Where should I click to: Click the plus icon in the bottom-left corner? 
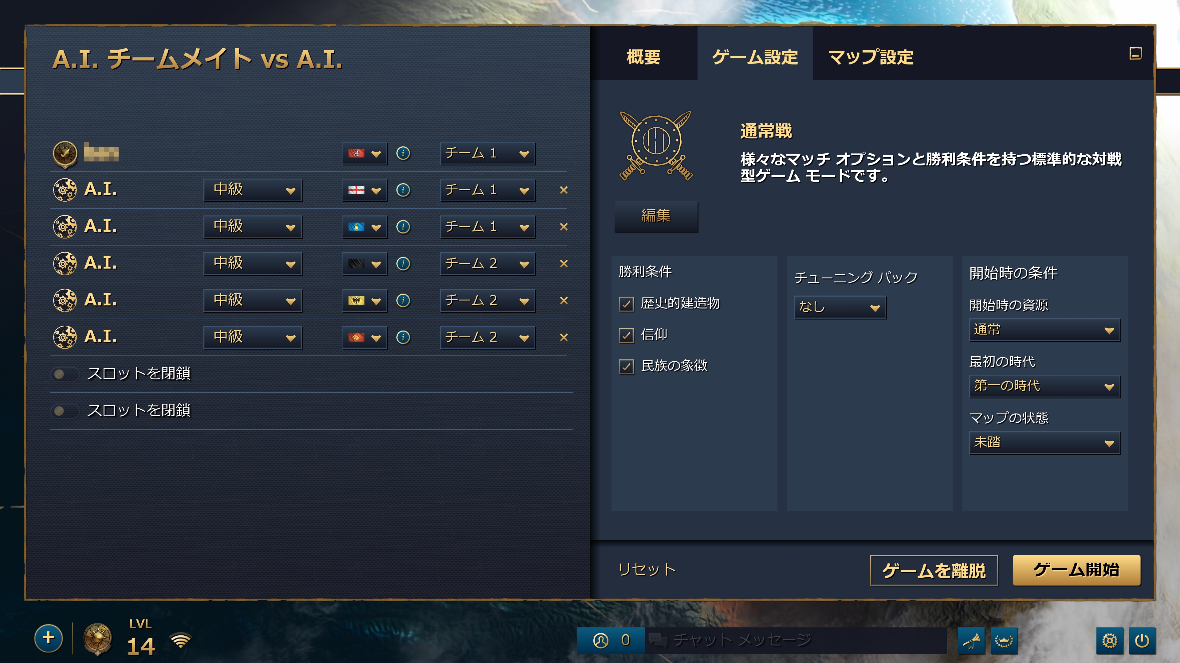pyautogui.click(x=48, y=638)
